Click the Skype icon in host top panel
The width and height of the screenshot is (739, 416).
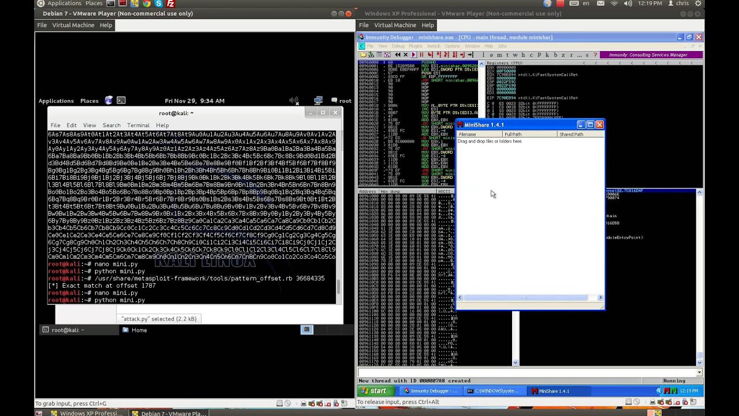click(x=159, y=3)
